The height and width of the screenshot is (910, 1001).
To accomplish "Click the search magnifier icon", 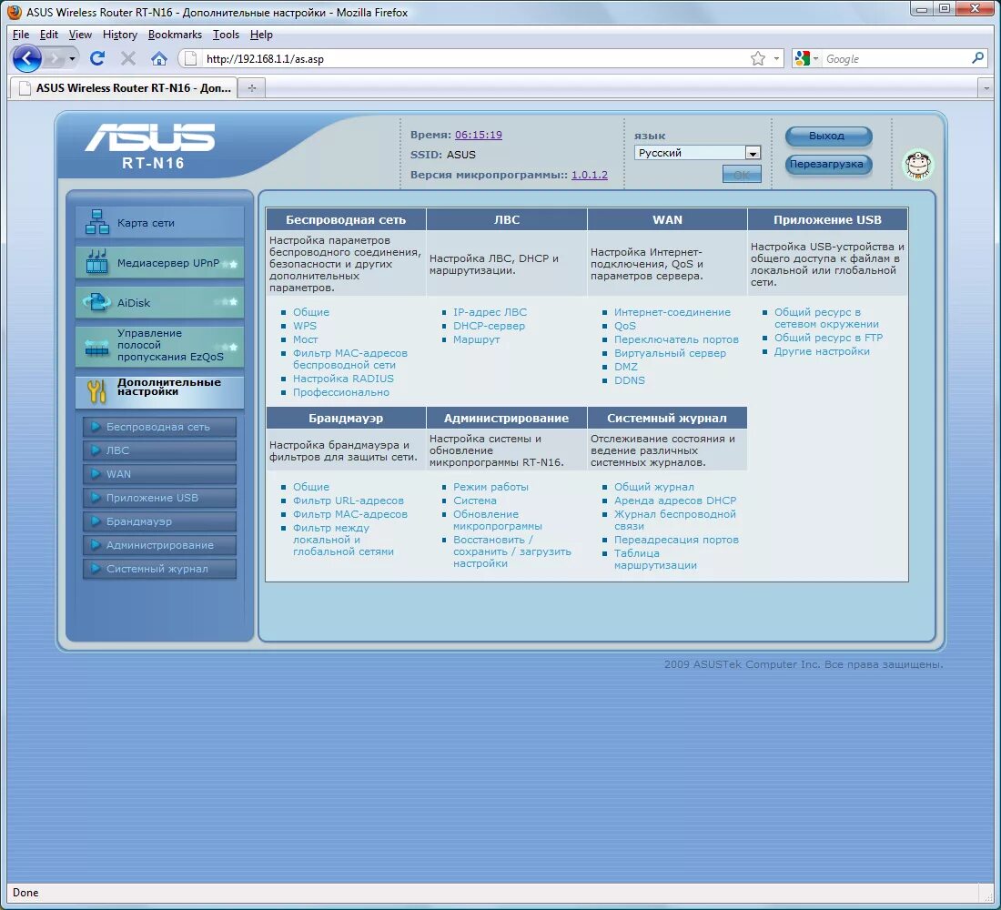I will (x=977, y=58).
